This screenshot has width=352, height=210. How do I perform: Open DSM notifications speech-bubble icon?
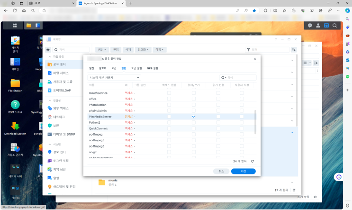point(310,26)
